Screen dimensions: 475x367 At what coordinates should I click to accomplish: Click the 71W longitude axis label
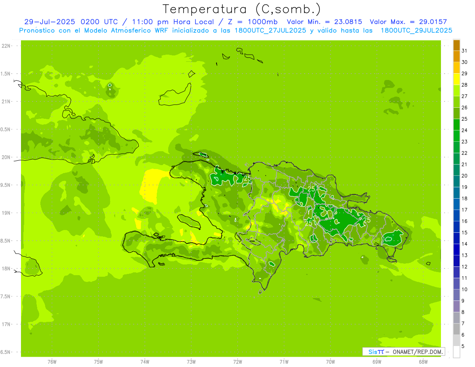pos(284,362)
